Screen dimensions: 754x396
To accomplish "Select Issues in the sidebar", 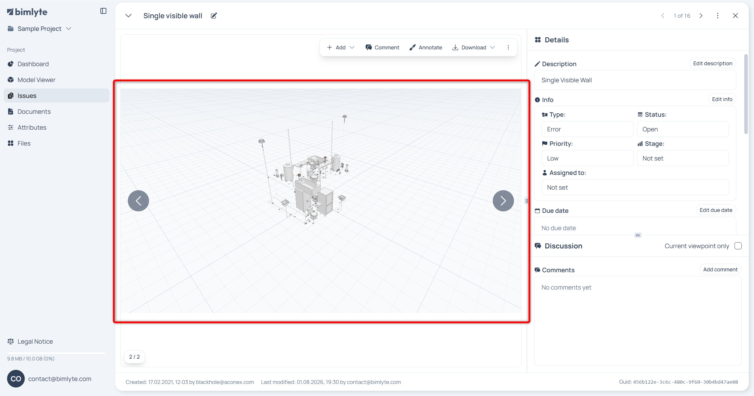I will [x=57, y=96].
